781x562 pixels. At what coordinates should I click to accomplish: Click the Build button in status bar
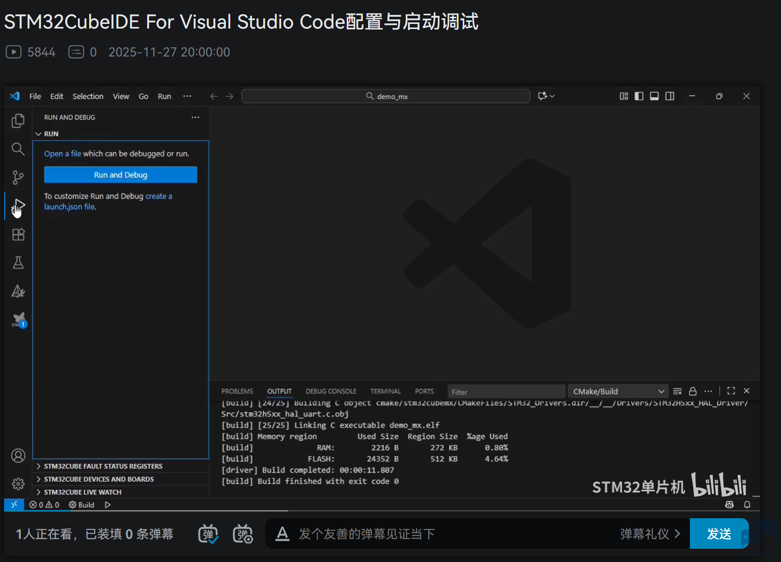[x=81, y=505]
